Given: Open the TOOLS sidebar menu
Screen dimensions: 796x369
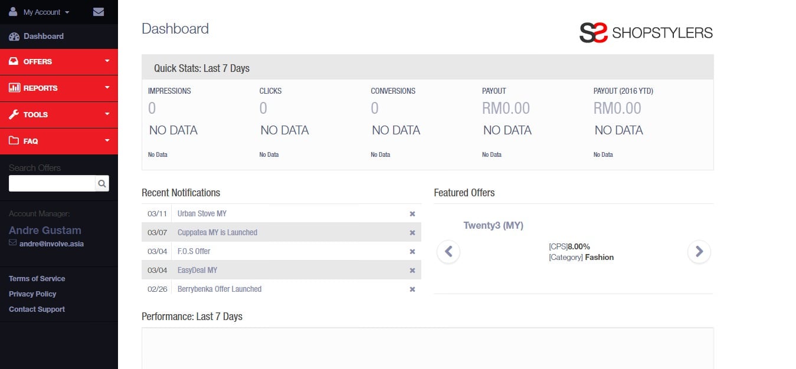Looking at the screenshot, I should 59,114.
